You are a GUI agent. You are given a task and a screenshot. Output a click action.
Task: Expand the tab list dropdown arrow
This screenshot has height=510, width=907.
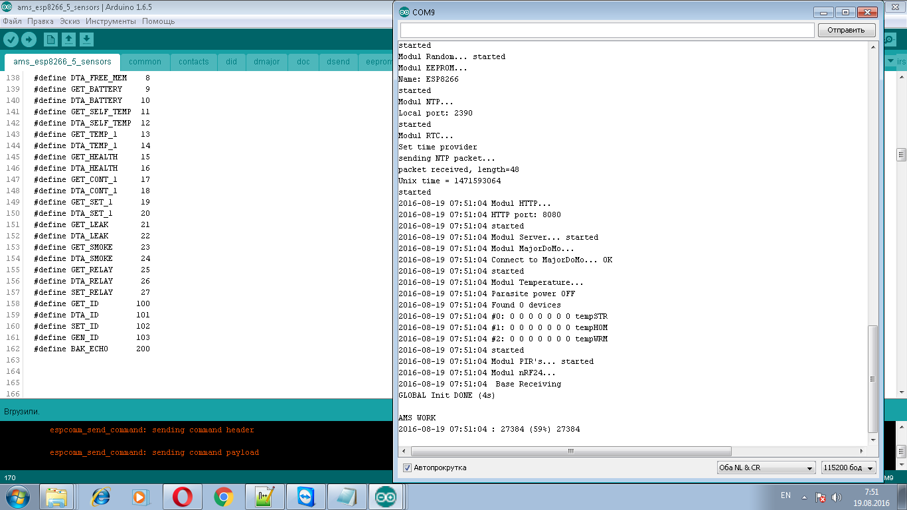coord(890,61)
